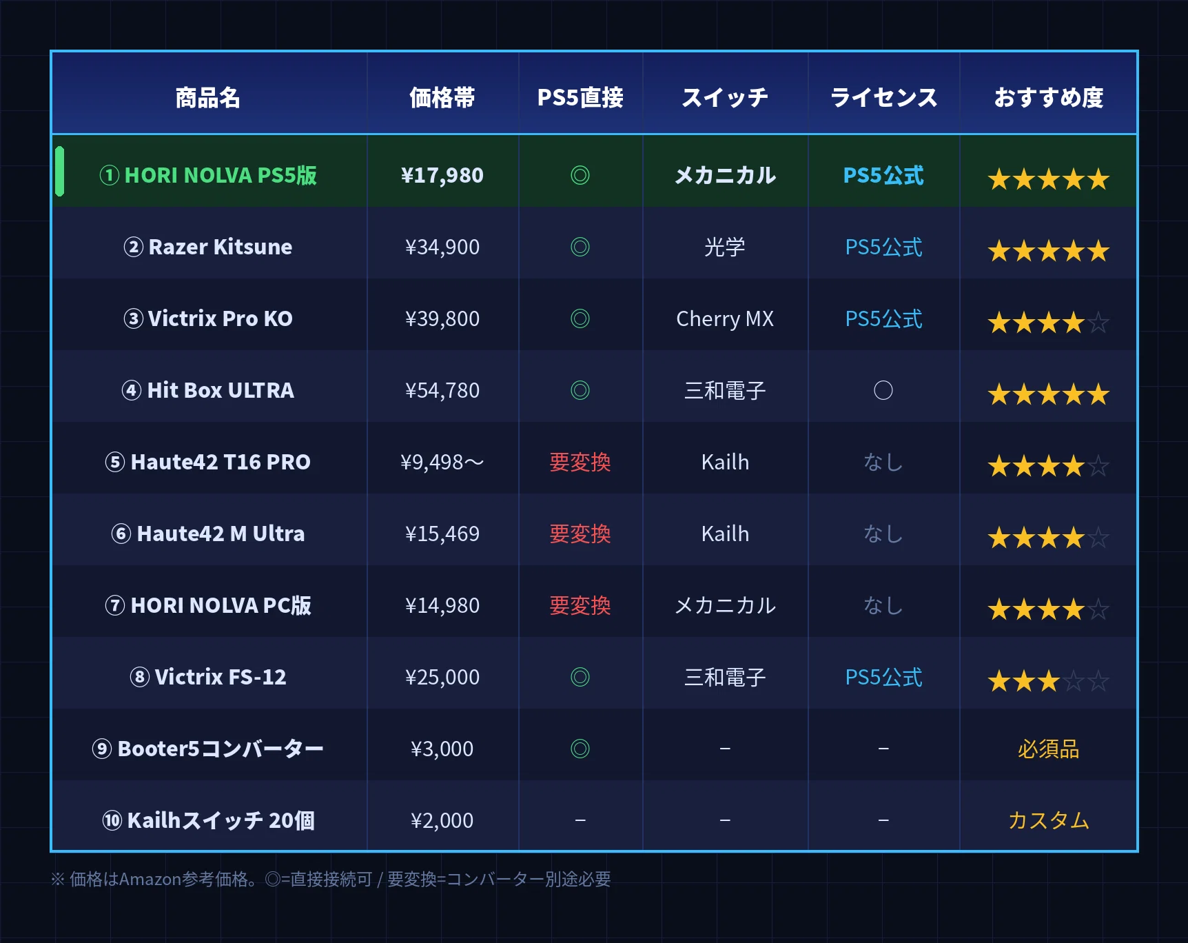This screenshot has height=943, width=1188.
Task: Click the PS5公式 license in Razer Kitsune row
Action: (883, 247)
